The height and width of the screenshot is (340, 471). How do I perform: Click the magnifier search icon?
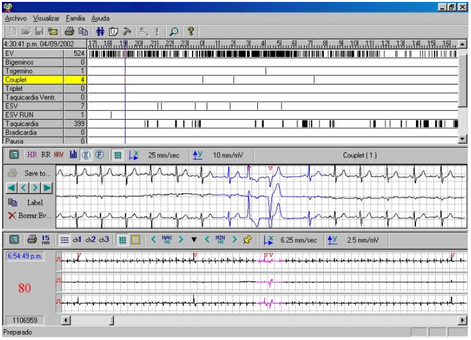173,31
